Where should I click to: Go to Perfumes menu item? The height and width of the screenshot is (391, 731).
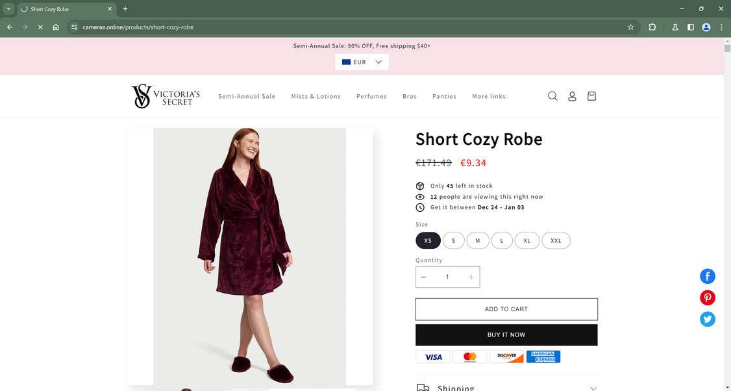(371, 96)
